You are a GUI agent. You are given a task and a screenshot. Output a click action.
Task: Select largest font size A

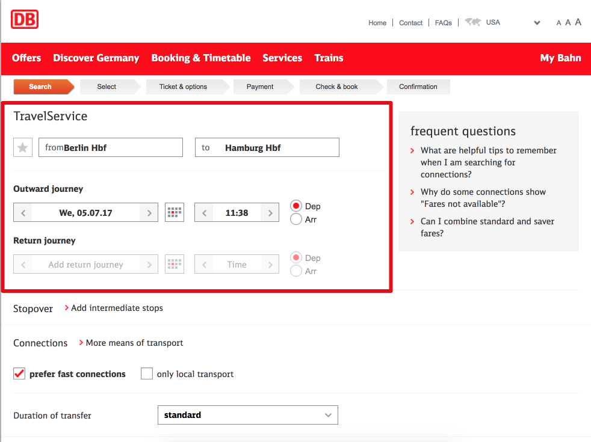(x=578, y=22)
